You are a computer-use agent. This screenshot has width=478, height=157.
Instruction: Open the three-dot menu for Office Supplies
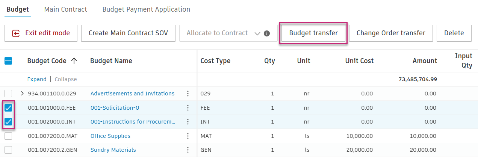point(188,136)
